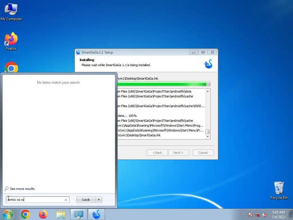The width and height of the screenshot is (293, 220).
Task: Open the Recycle Bin
Action: coord(279,190)
